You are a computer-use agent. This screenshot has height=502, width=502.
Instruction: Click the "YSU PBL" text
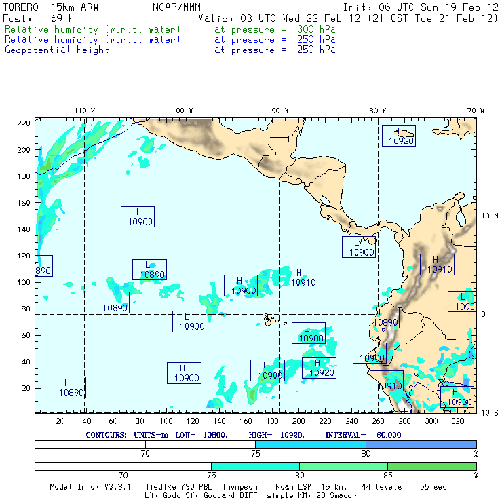point(195,487)
